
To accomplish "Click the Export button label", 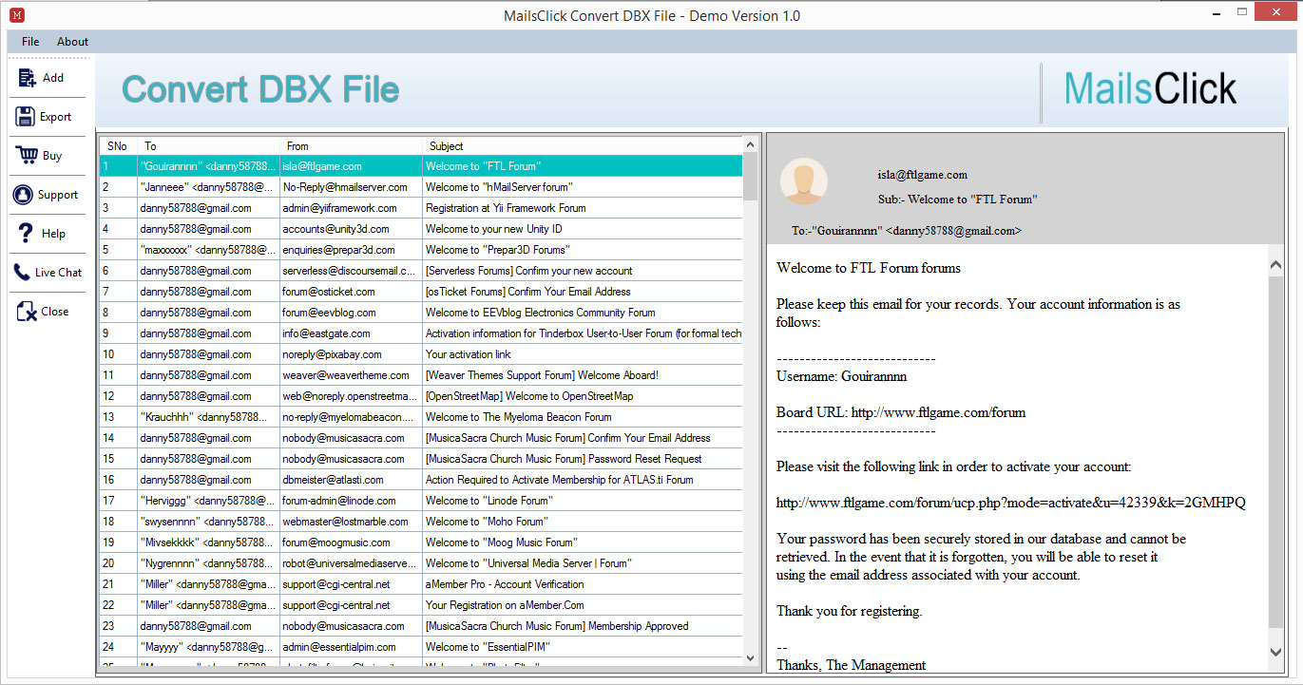I will 55,117.
